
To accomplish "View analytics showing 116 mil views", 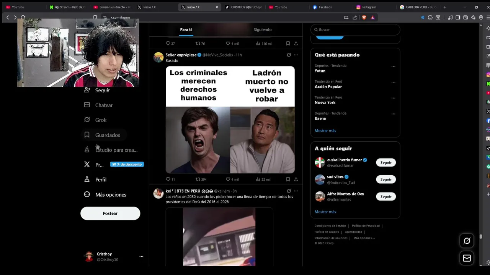I will tap(264, 44).
